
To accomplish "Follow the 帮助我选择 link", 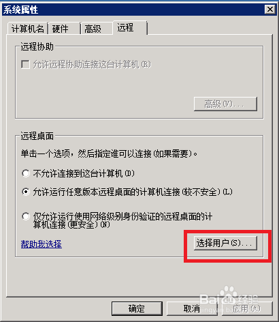I will 42,244.
